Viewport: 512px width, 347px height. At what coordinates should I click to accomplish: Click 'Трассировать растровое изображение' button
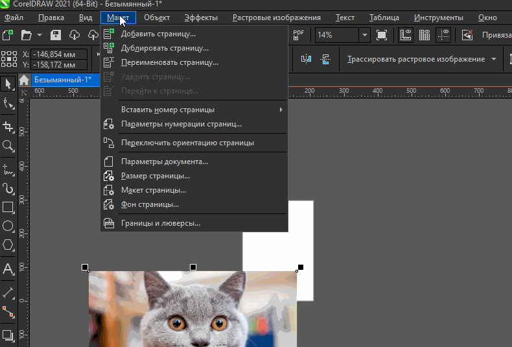(x=415, y=59)
